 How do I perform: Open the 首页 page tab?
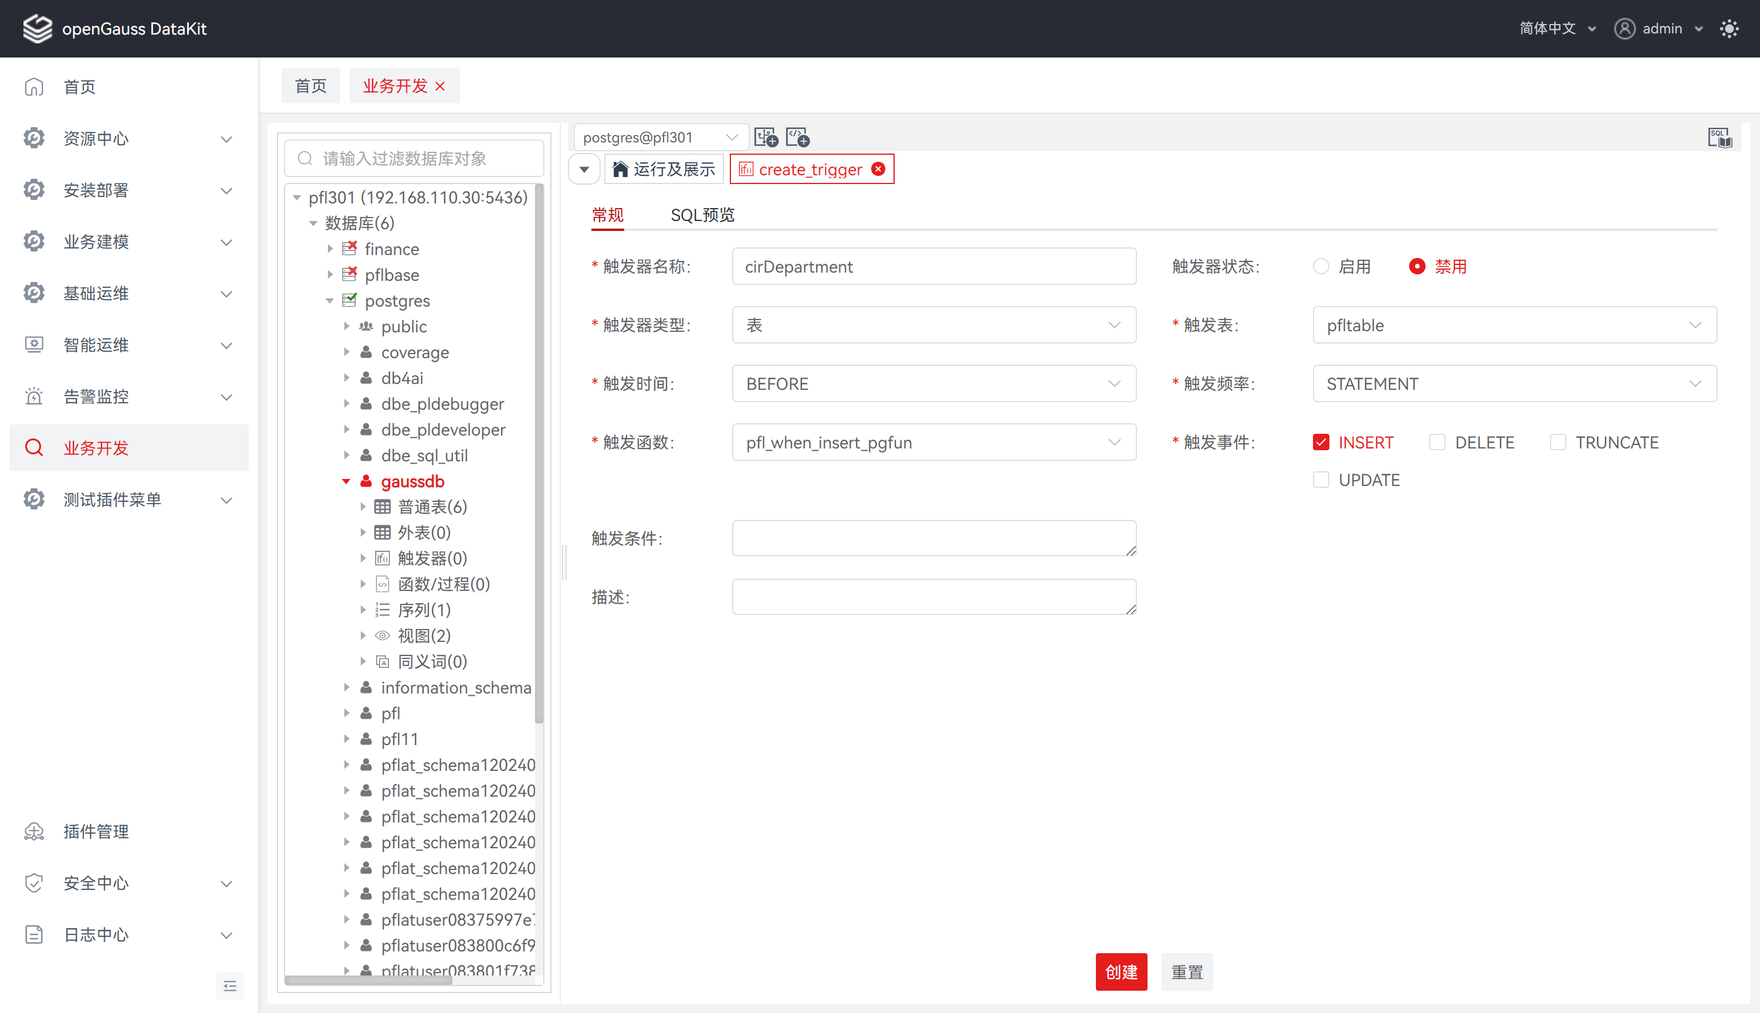click(310, 86)
